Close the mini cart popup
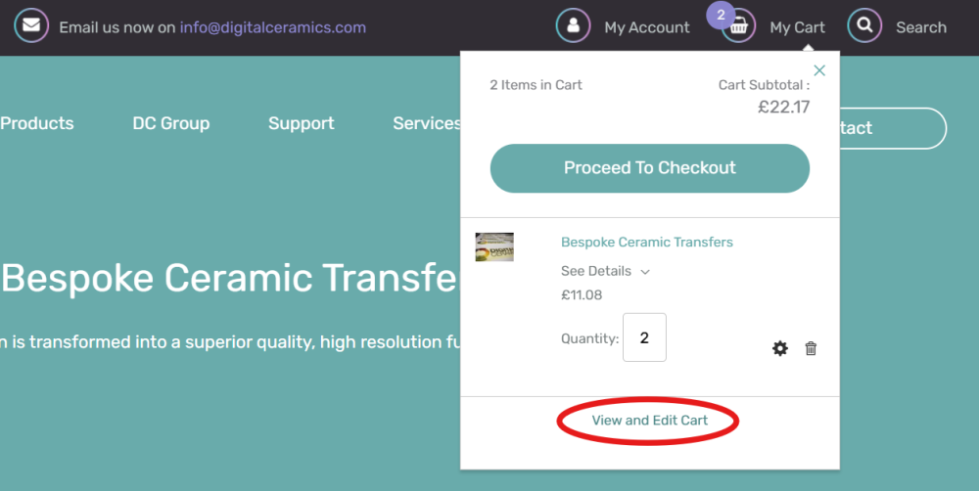979x491 pixels. pos(819,70)
